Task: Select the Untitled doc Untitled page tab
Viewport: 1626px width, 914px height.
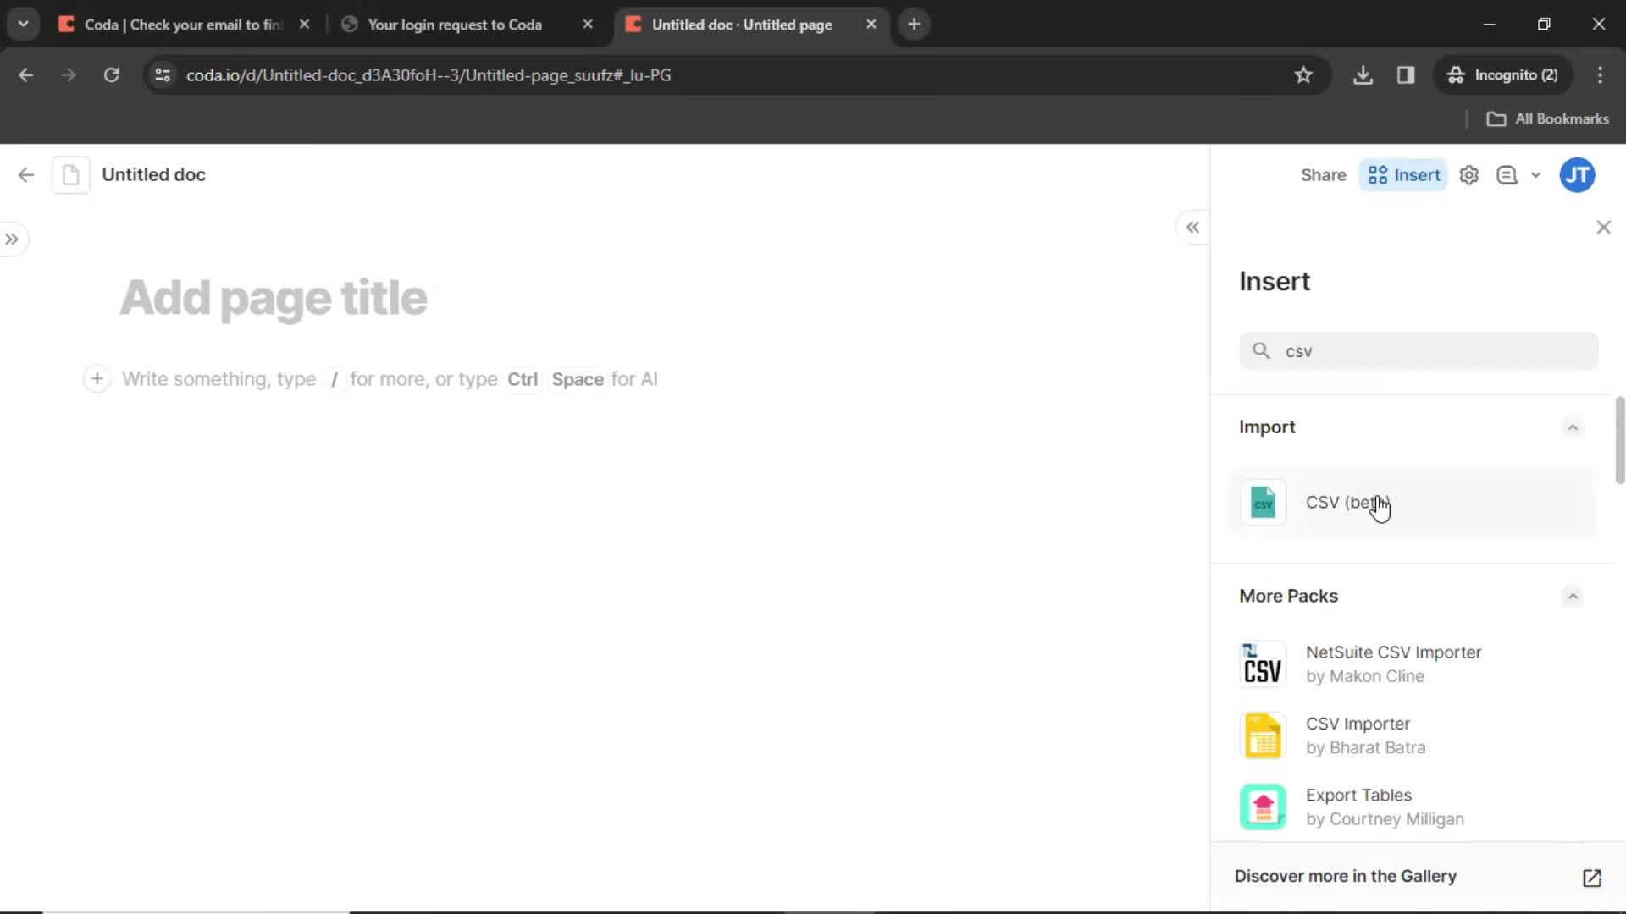Action: (742, 25)
